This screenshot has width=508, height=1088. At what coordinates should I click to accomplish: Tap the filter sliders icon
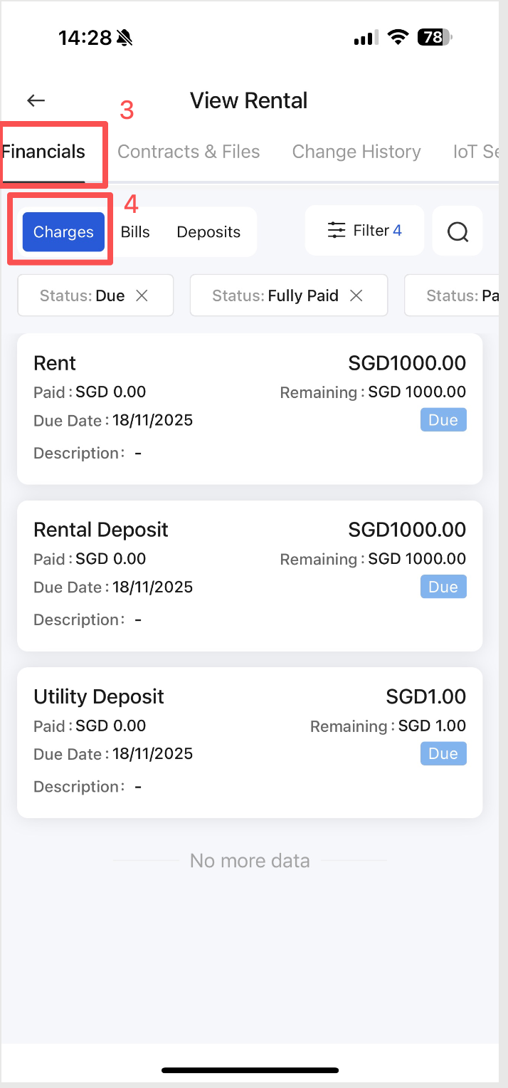click(337, 231)
